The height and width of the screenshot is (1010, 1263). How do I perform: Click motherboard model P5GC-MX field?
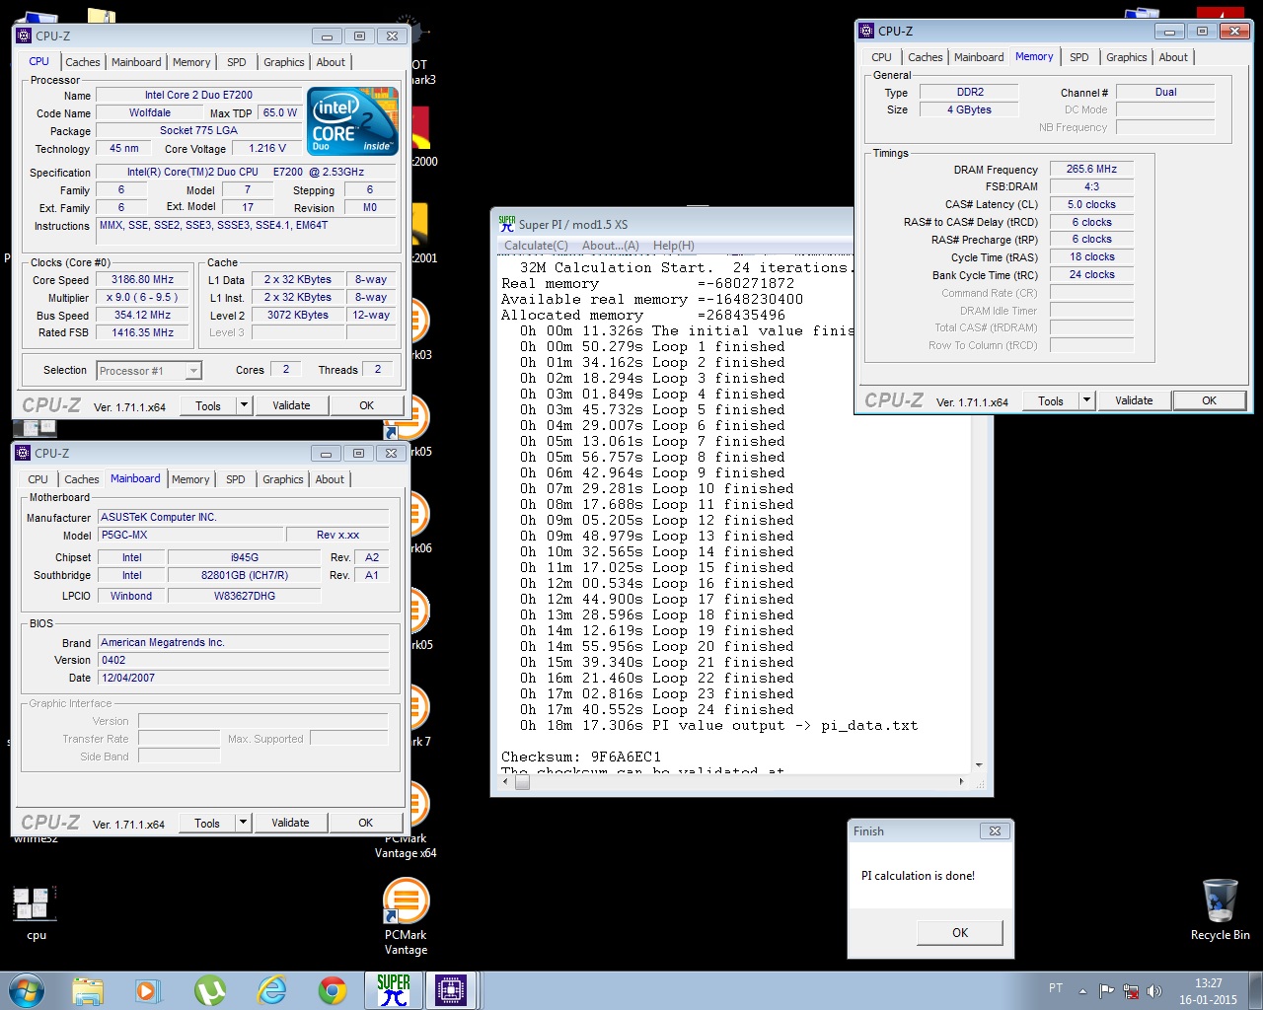coord(189,535)
